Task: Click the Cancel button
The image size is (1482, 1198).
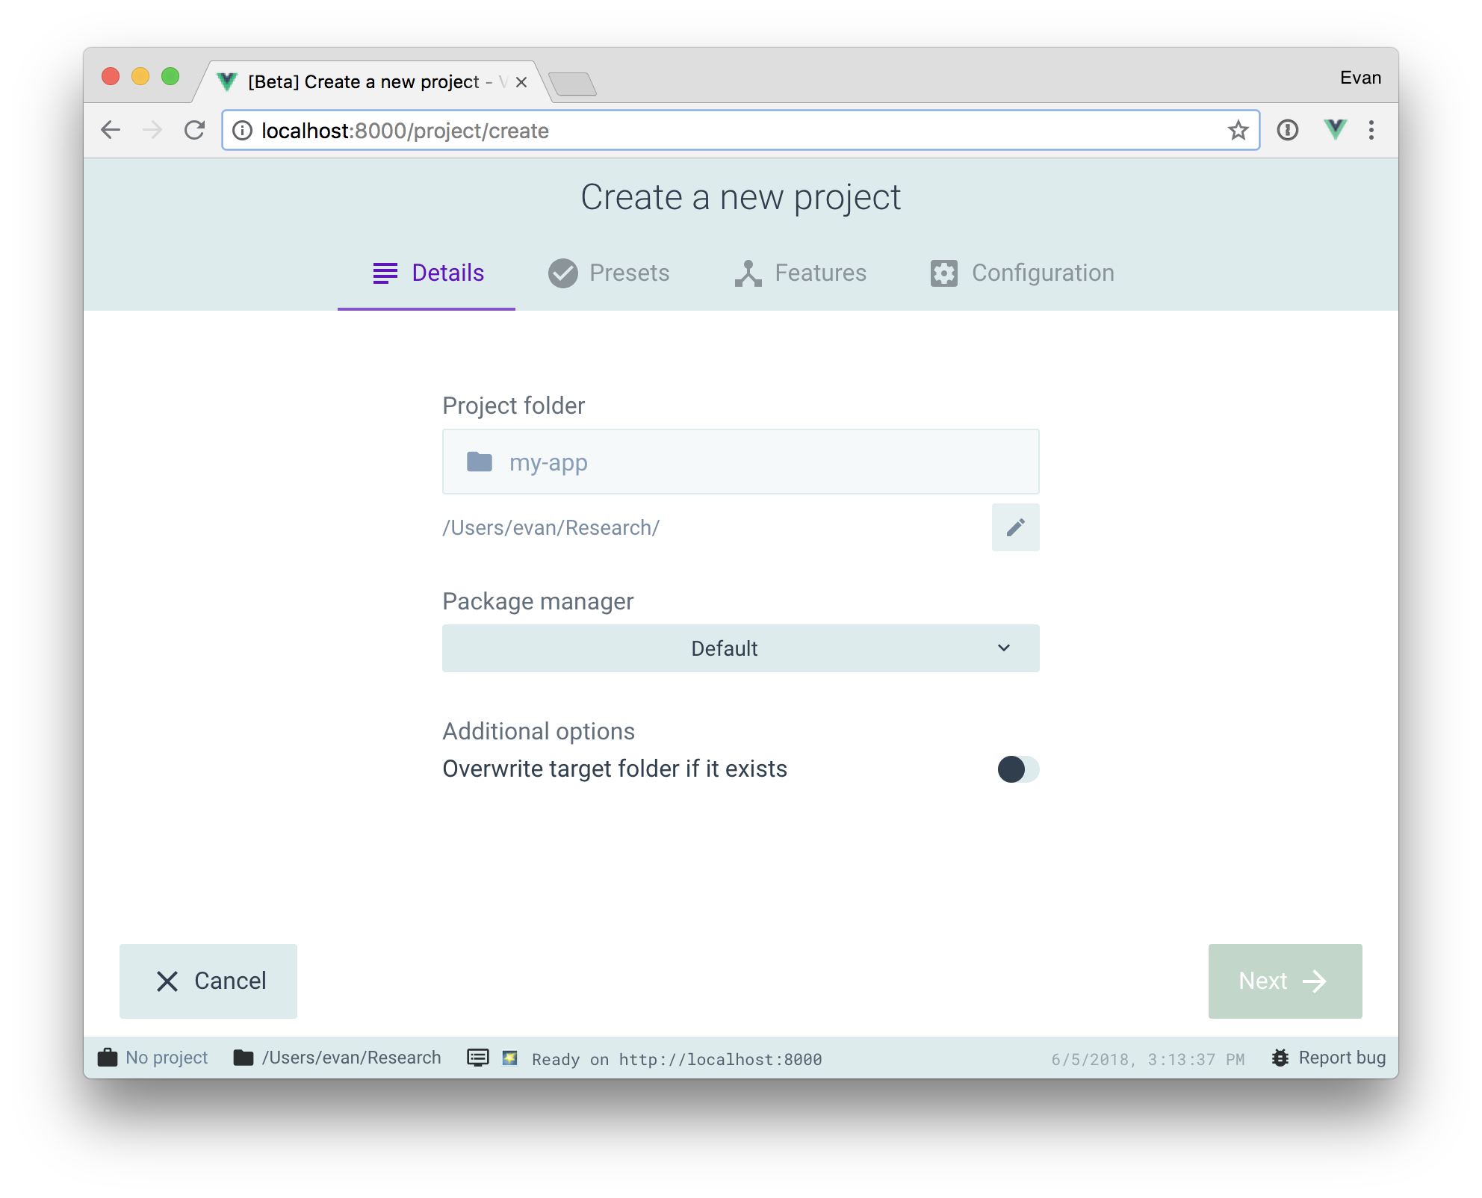Action: [x=208, y=979]
